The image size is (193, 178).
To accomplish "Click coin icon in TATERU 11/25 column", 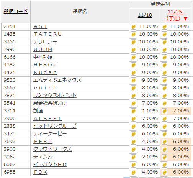I will (x=164, y=35).
